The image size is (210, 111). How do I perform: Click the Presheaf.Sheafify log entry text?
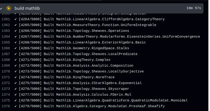[92, 106]
